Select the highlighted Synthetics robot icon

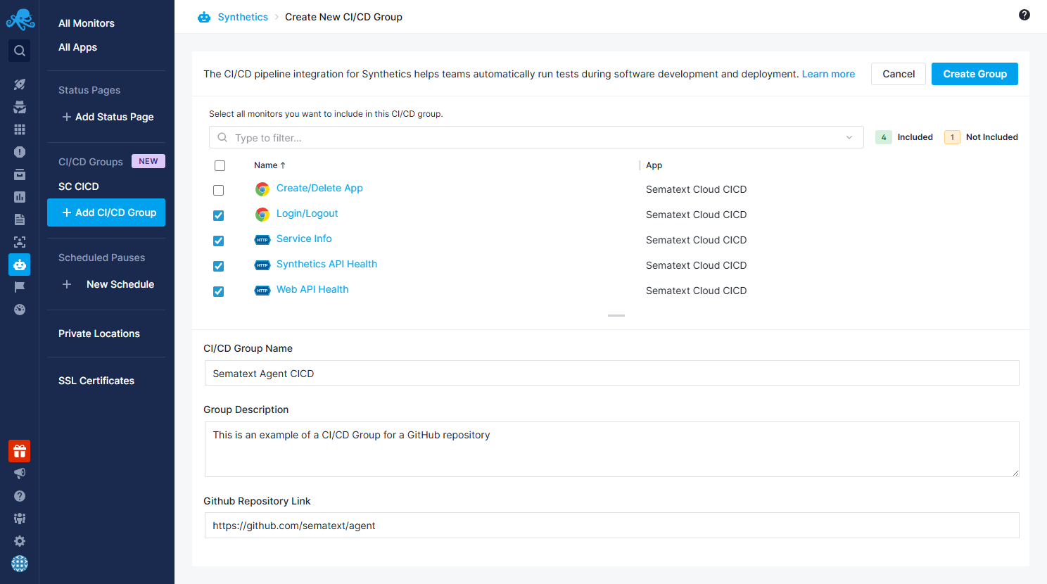coord(20,265)
